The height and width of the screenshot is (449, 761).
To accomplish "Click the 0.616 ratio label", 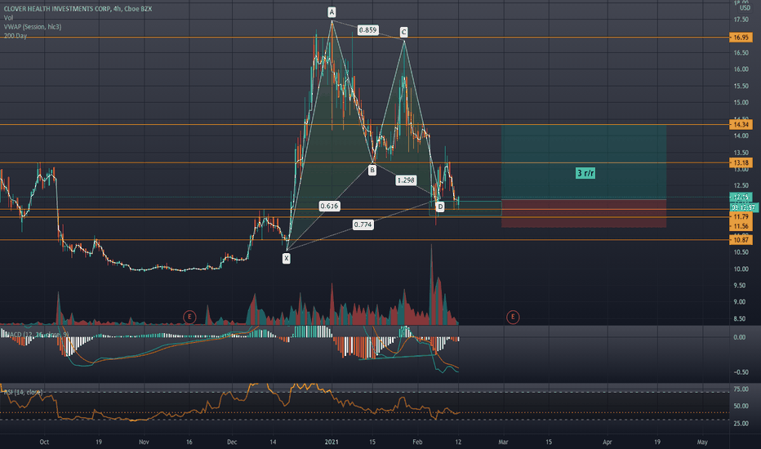I will coord(329,207).
